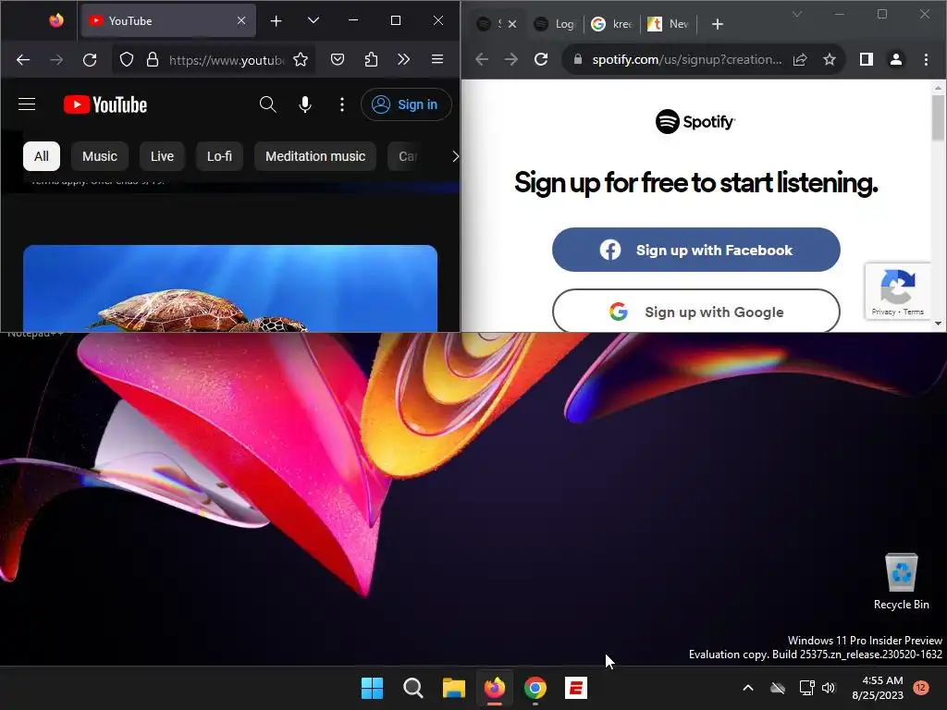The width and height of the screenshot is (947, 710).
Task: Open YouTube search magnifier
Action: coord(267,104)
